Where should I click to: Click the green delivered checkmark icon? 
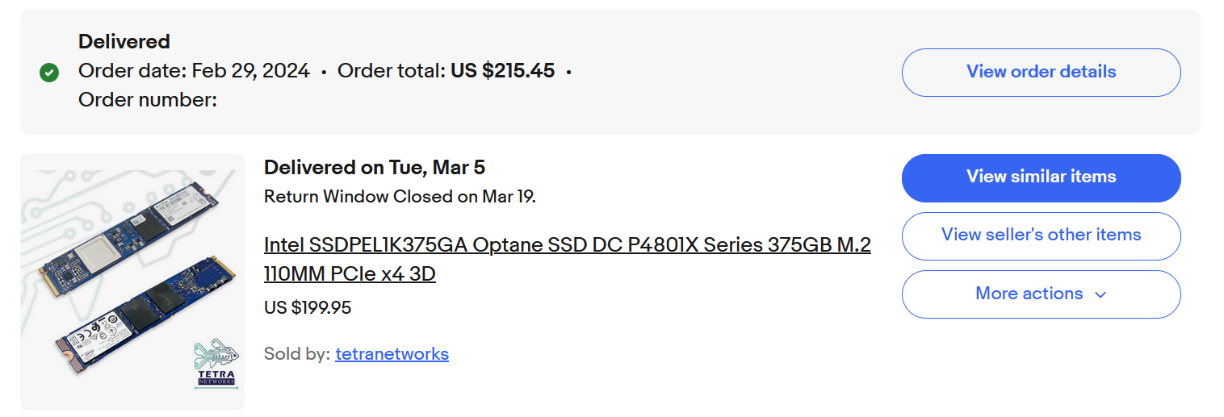[x=49, y=73]
